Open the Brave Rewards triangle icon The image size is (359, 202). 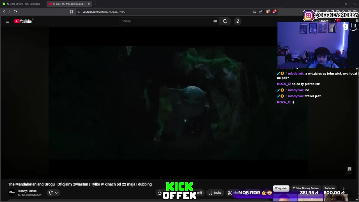pyautogui.click(x=274, y=12)
